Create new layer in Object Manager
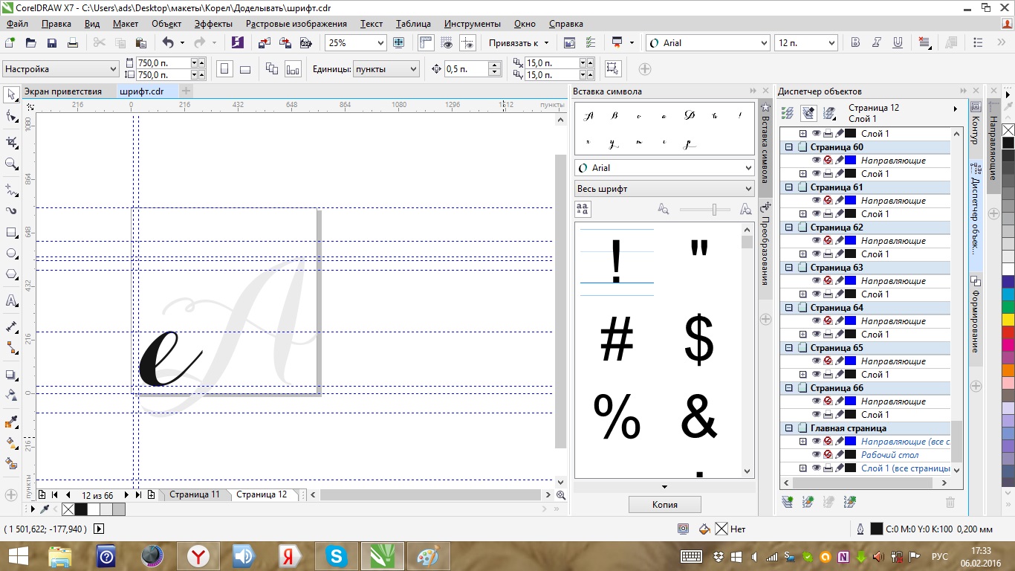1015x571 pixels. 788,503
